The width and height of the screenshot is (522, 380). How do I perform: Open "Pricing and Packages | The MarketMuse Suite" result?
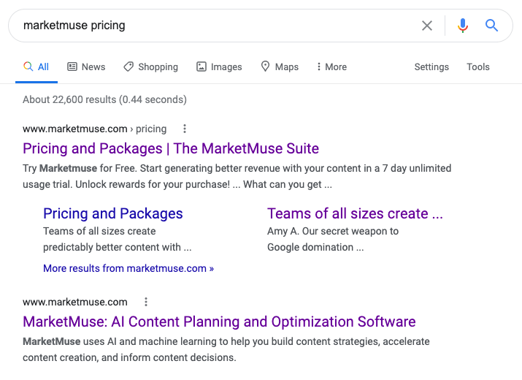171,148
